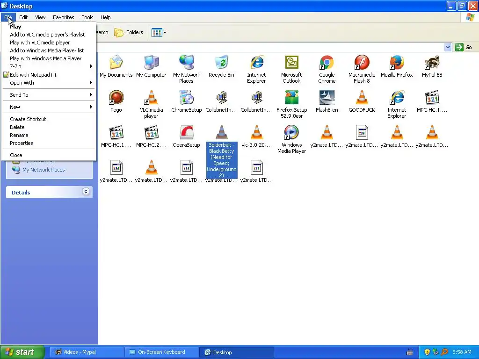
Task: Open the Edit menu
Action: click(x=23, y=17)
